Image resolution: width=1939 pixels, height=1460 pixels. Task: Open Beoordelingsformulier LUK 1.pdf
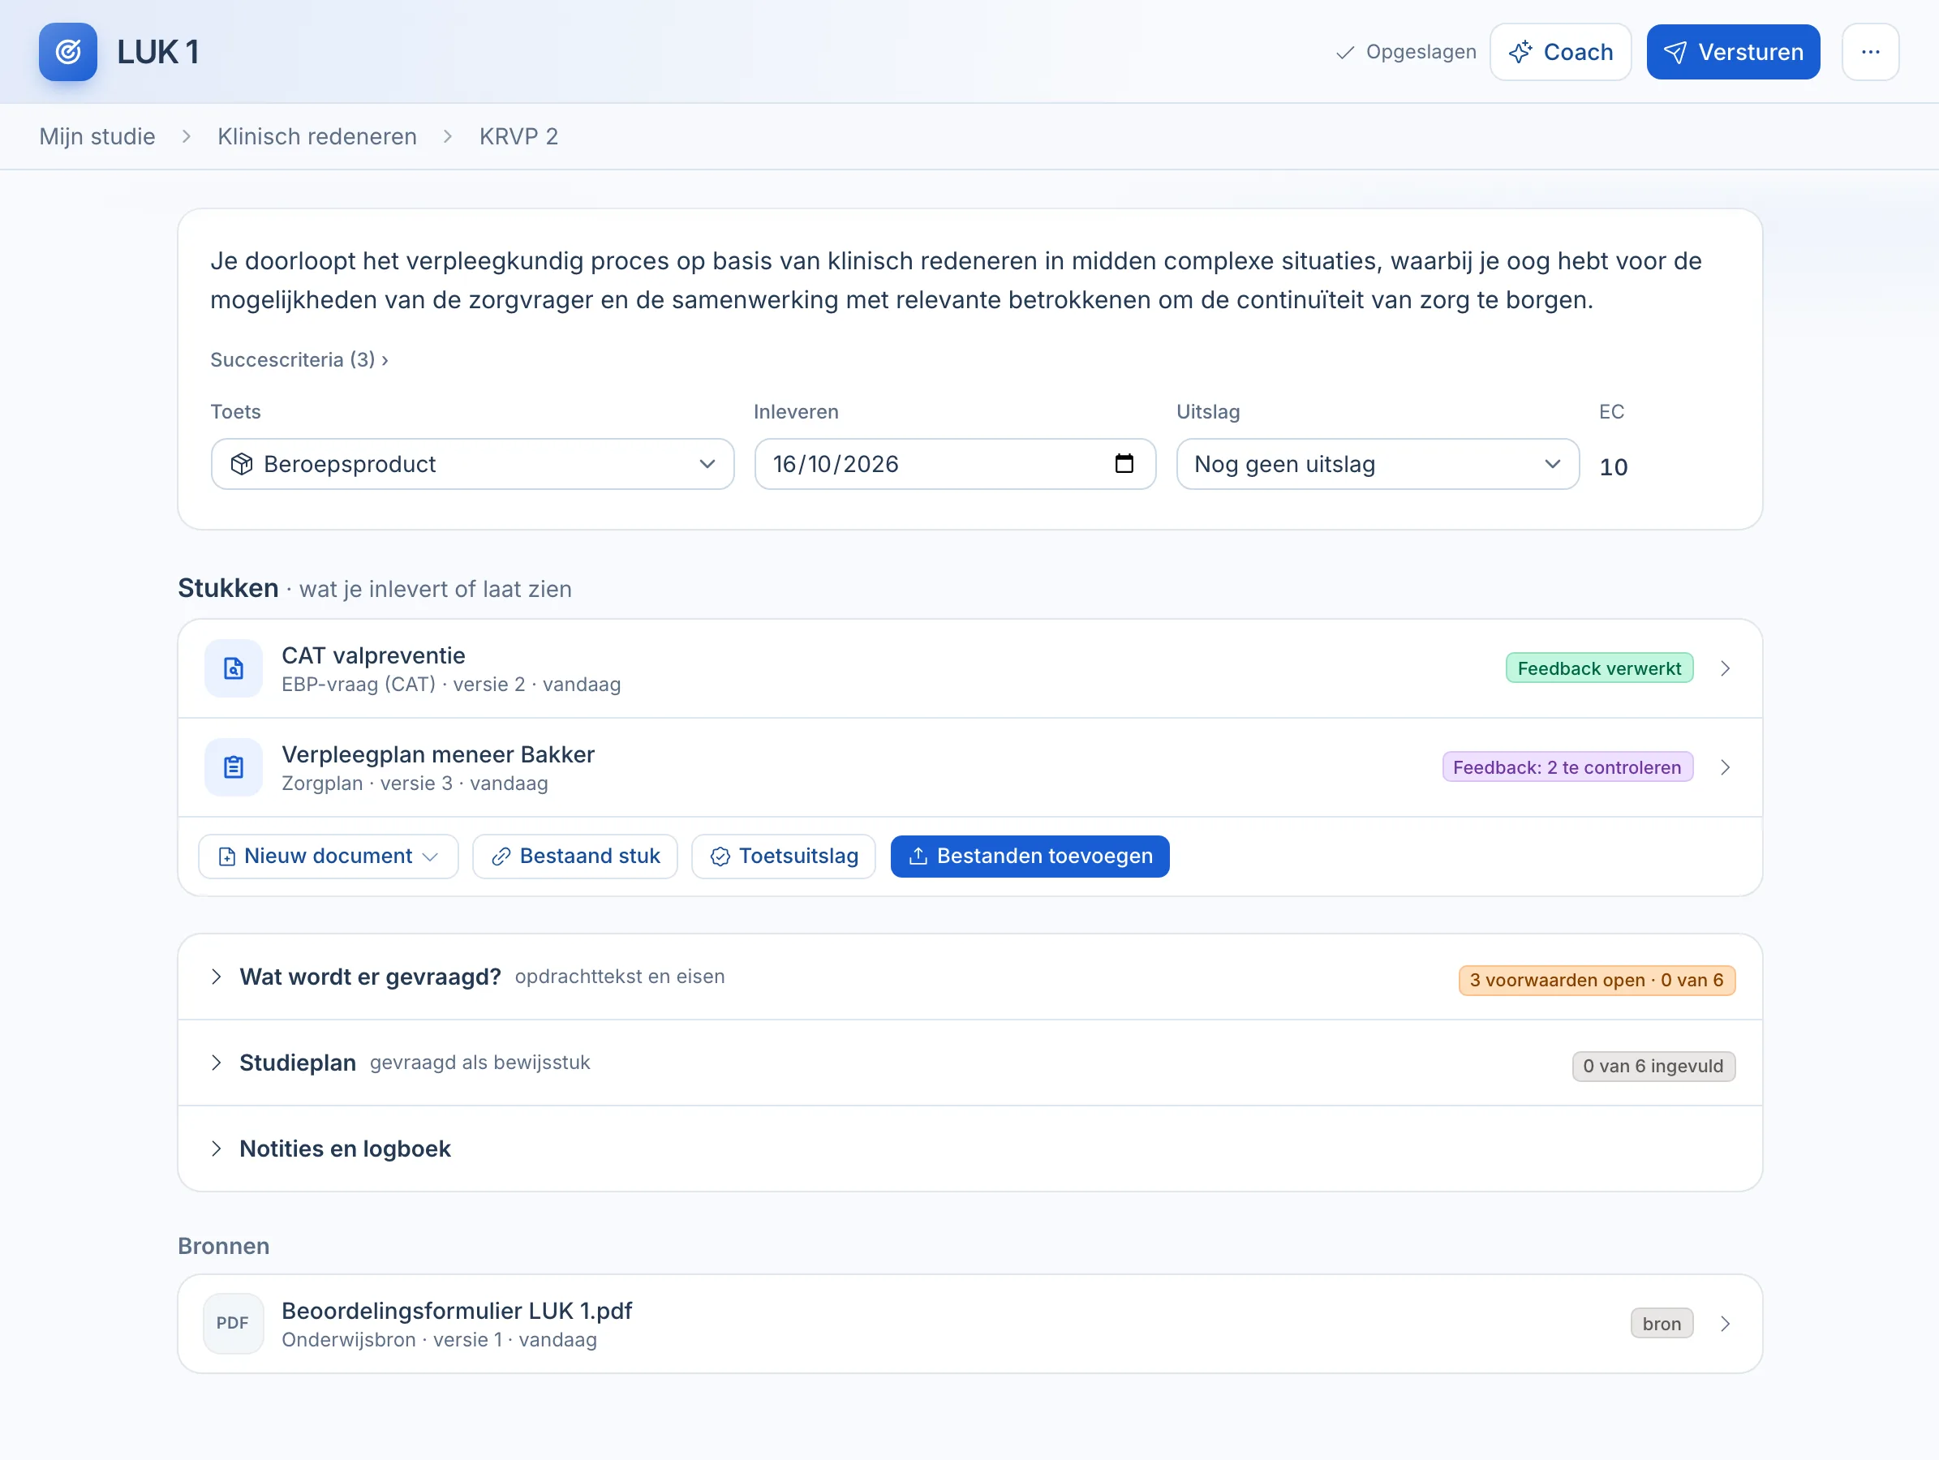[x=969, y=1323]
